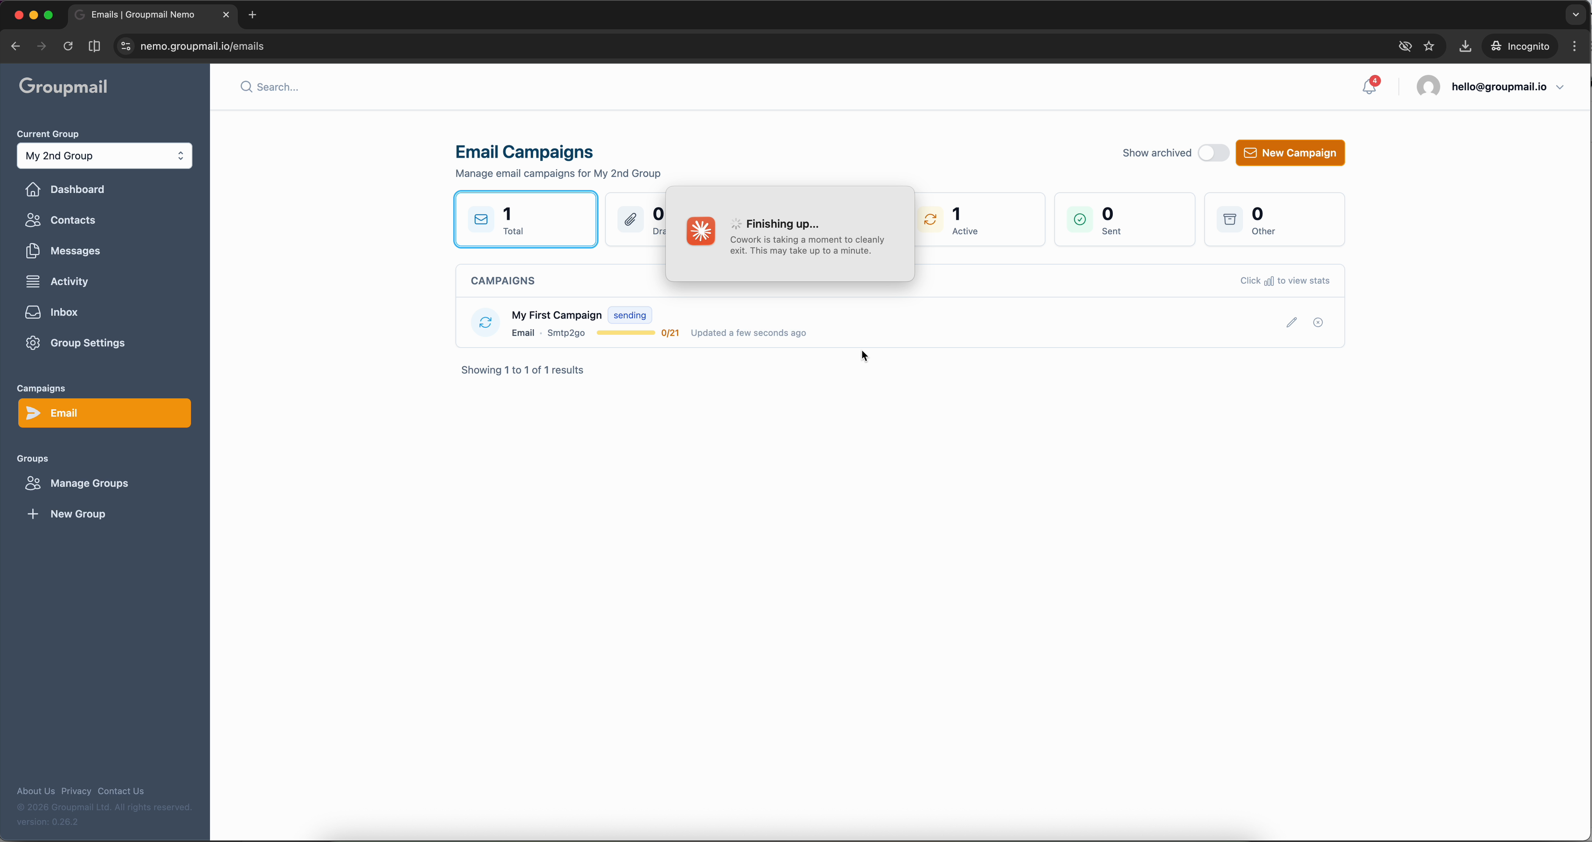Open the Privacy footer link
This screenshot has height=842, width=1592.
click(76, 792)
